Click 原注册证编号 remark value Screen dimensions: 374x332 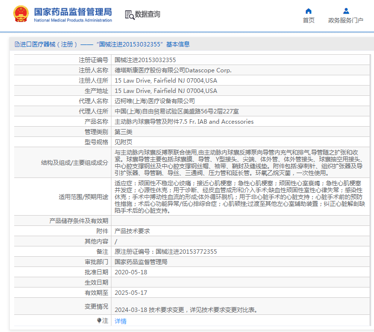tap(166, 252)
